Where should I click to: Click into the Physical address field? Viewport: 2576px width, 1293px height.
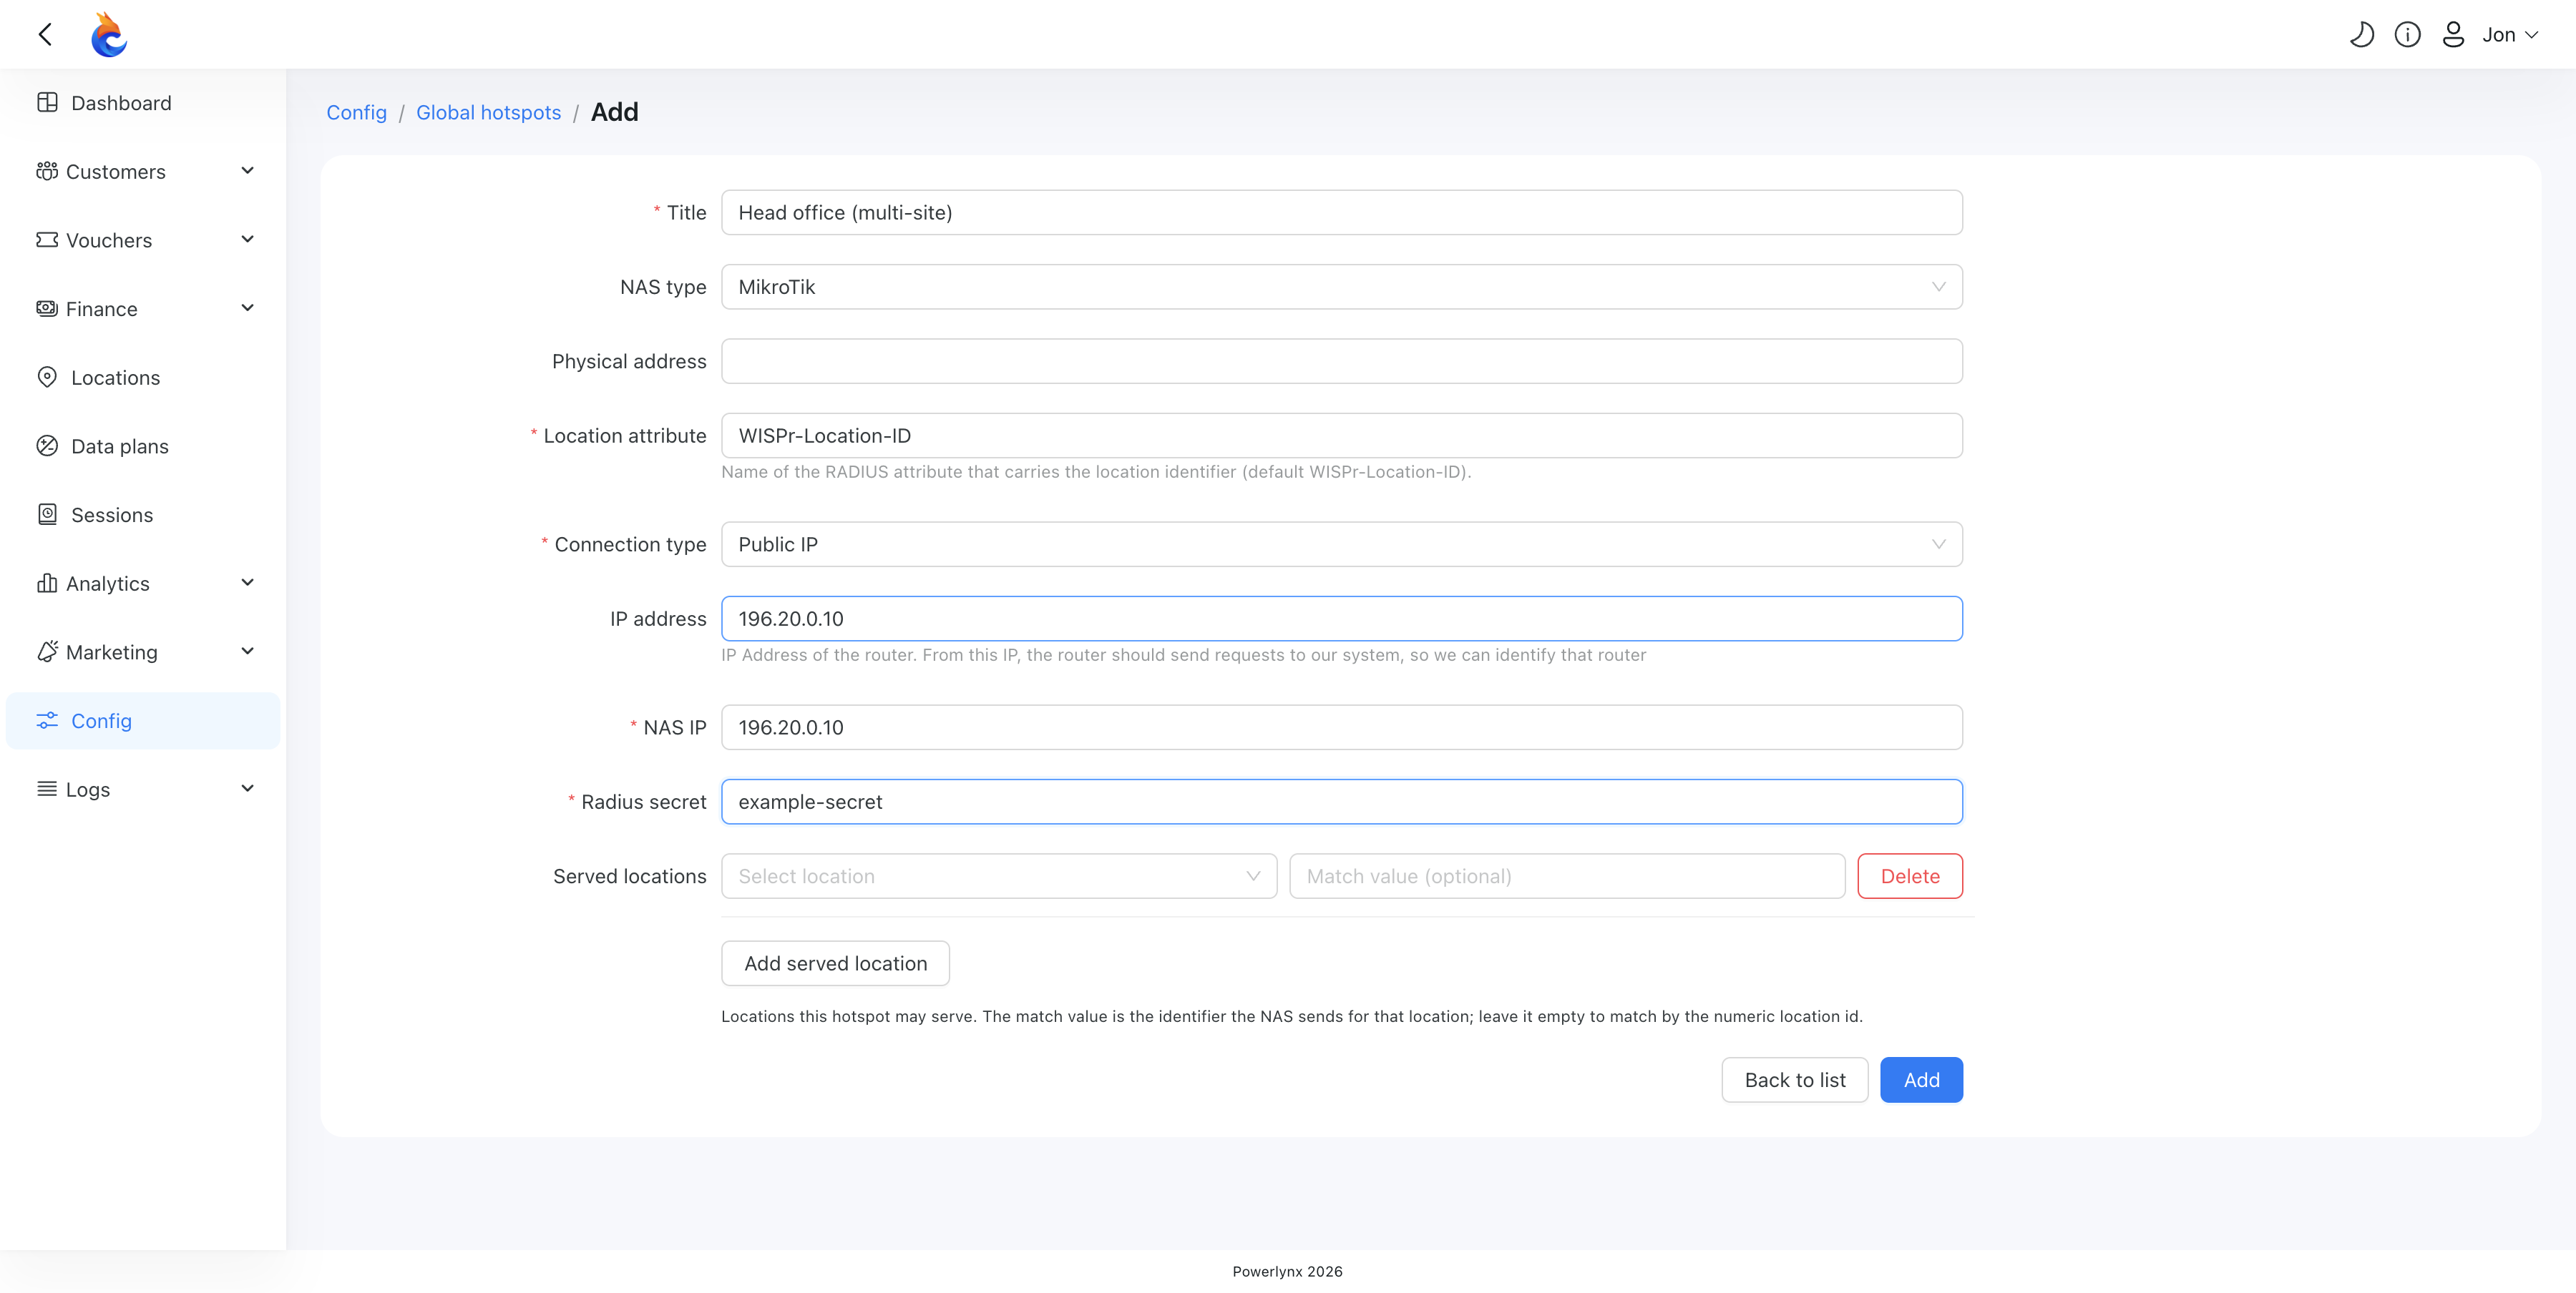coord(1341,362)
